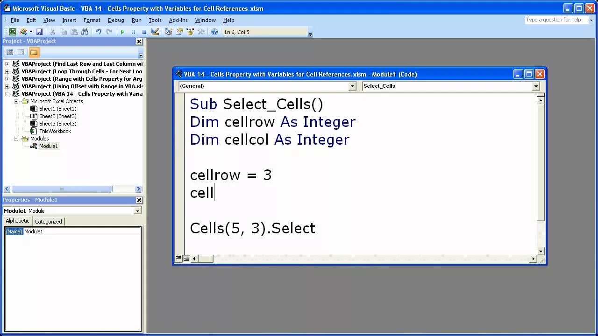This screenshot has width=598, height=336.
Task: Click the Cut scissors icon
Action: (52, 32)
